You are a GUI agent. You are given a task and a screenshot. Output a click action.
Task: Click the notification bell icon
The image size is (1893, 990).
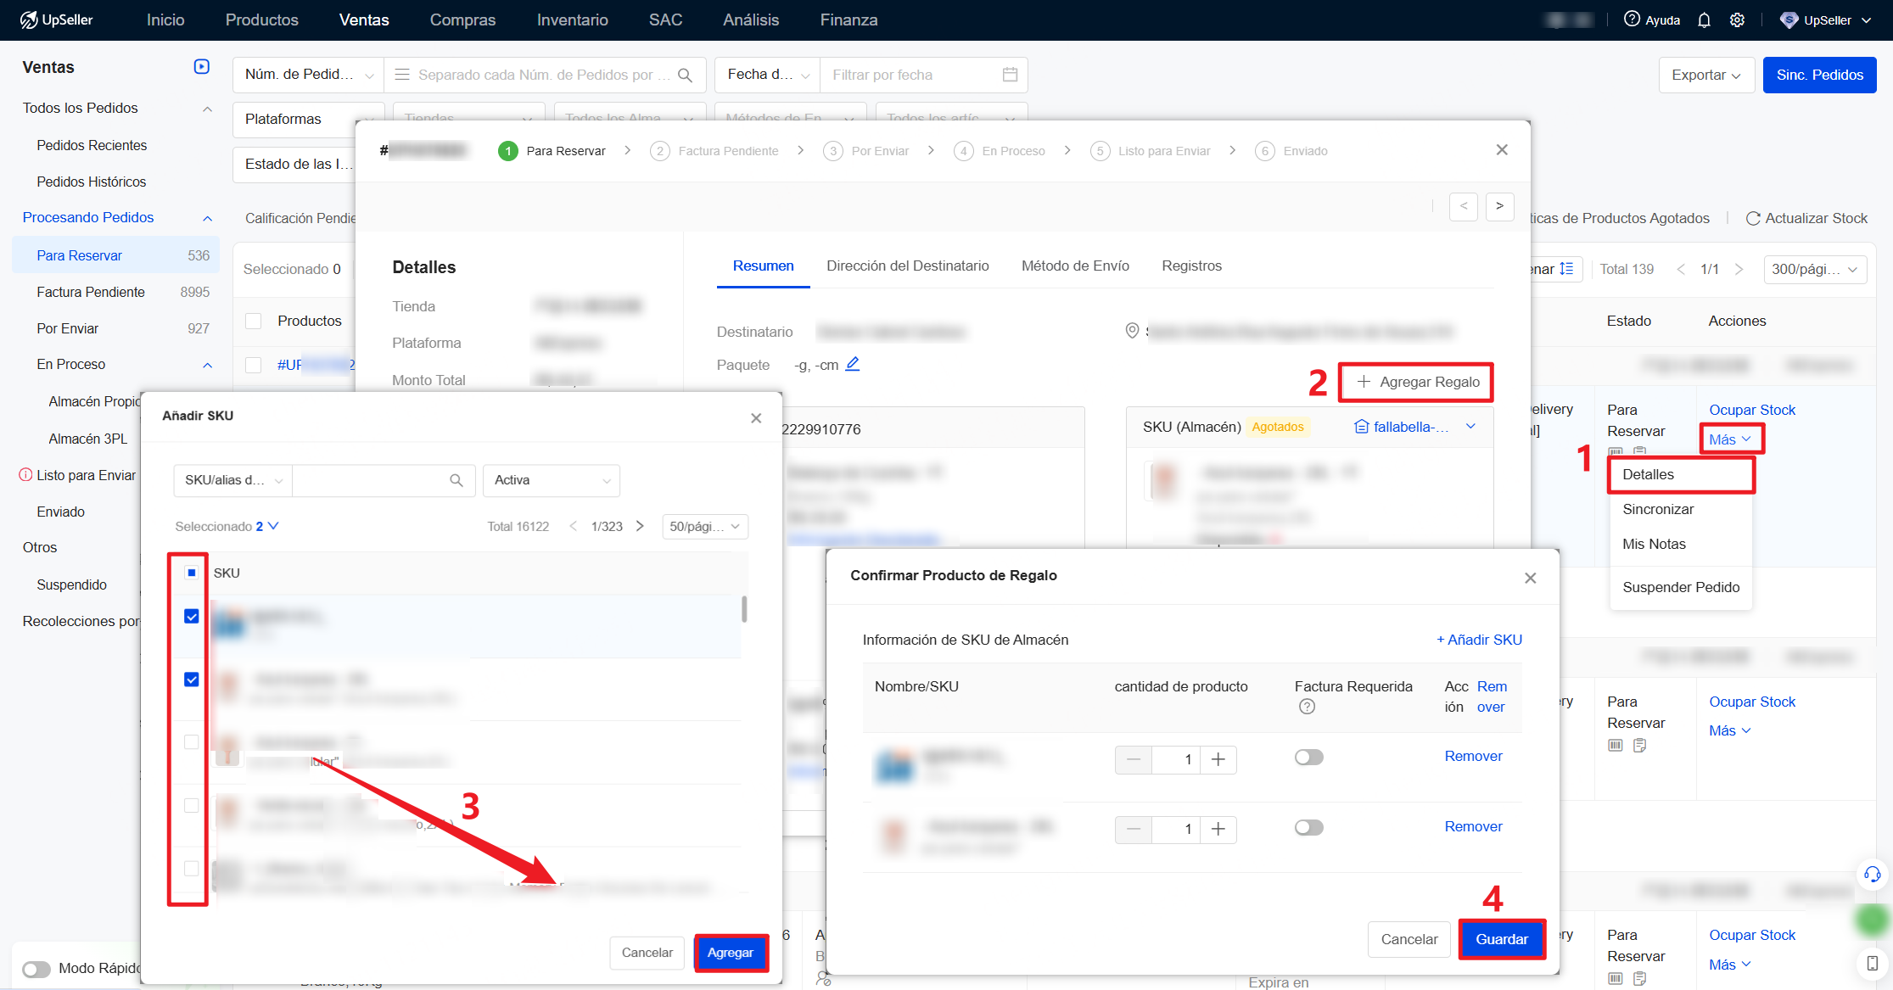pos(1704,20)
